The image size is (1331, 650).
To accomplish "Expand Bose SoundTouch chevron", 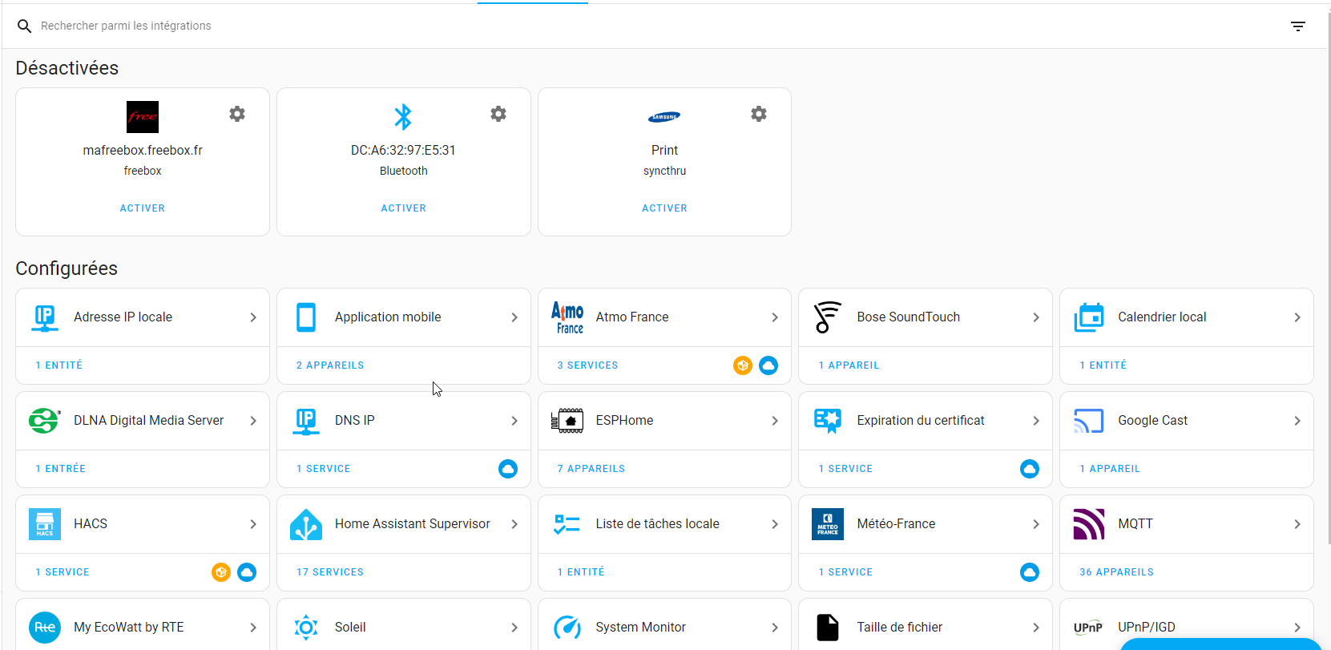I will tap(1036, 317).
